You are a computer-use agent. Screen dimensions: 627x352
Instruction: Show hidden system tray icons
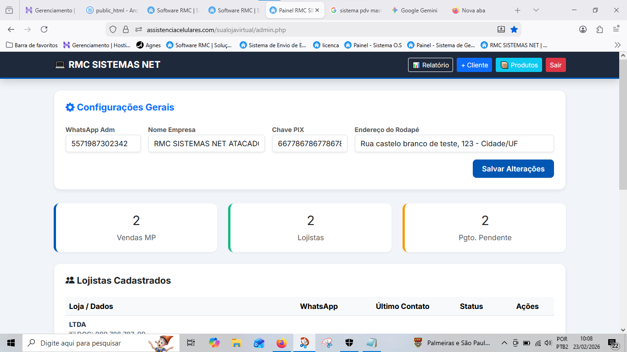click(x=504, y=343)
